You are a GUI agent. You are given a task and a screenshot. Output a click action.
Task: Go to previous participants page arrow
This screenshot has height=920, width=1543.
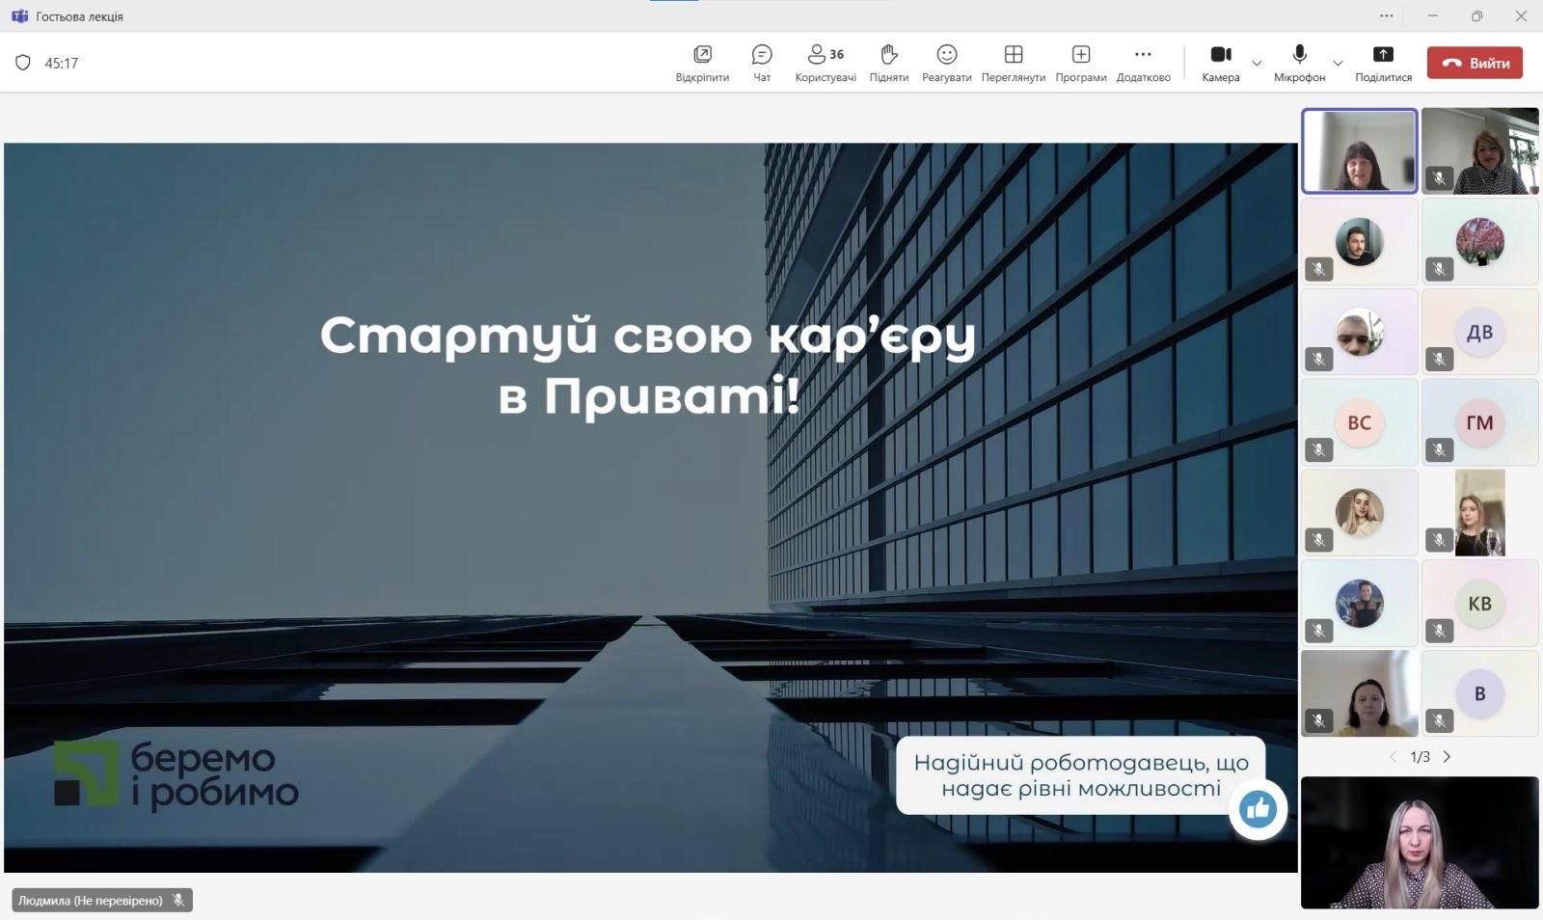[1393, 757]
